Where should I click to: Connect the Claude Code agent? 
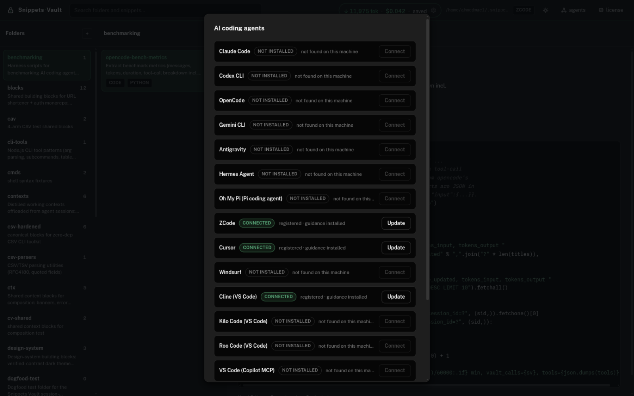point(395,51)
